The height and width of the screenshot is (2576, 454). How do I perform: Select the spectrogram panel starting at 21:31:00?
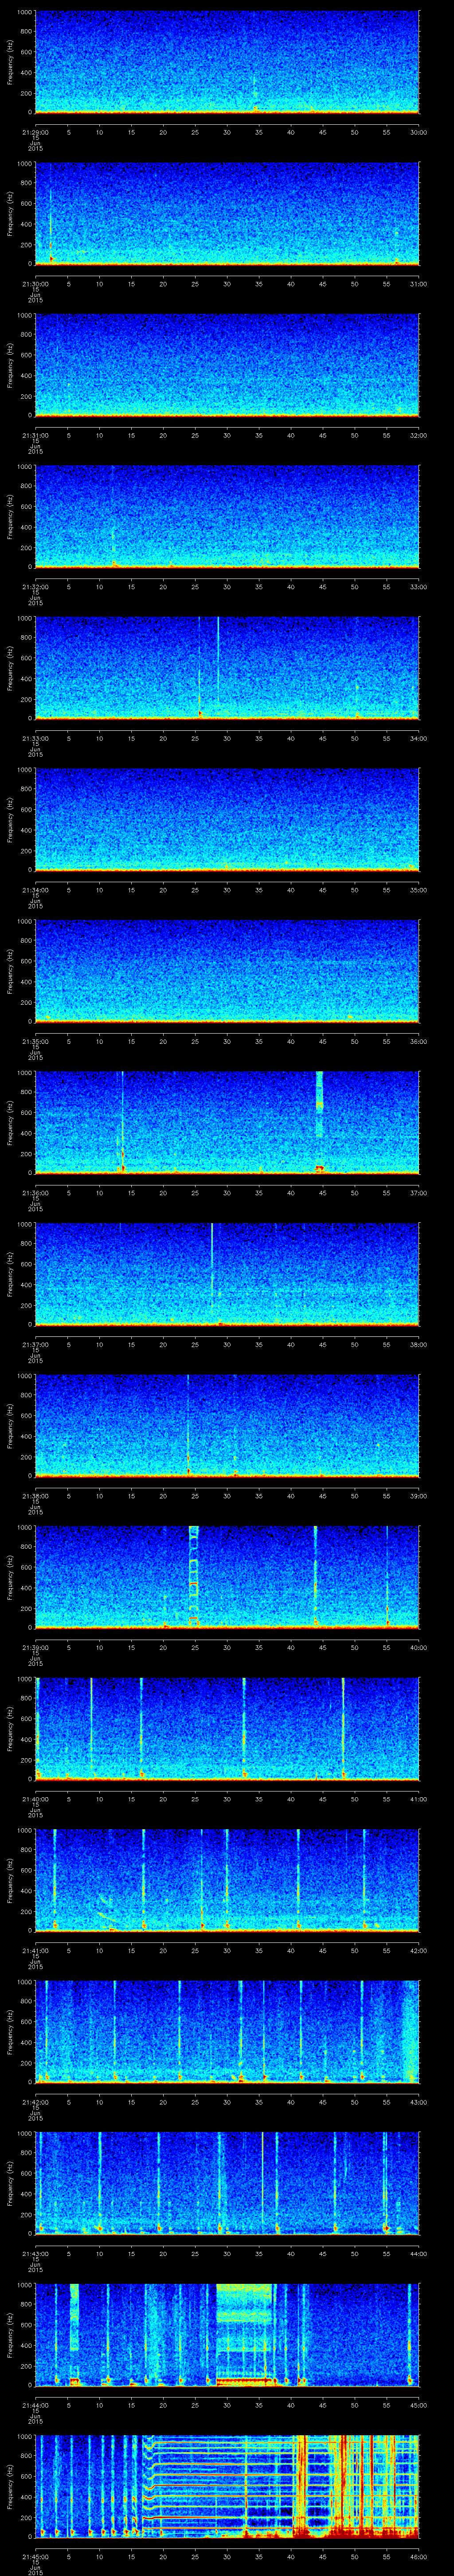click(227, 365)
